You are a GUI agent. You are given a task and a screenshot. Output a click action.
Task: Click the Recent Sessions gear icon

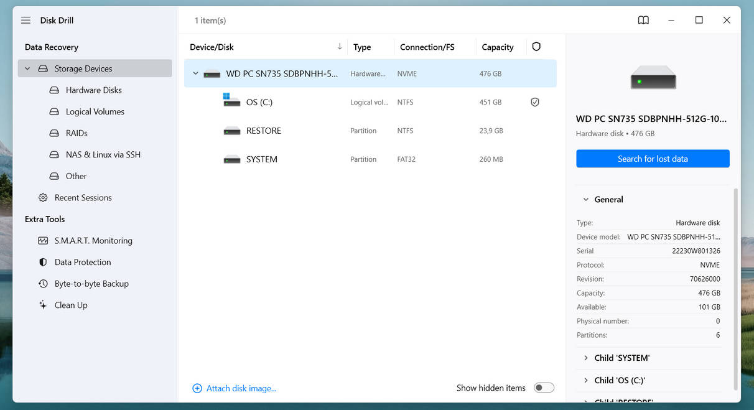pos(43,198)
